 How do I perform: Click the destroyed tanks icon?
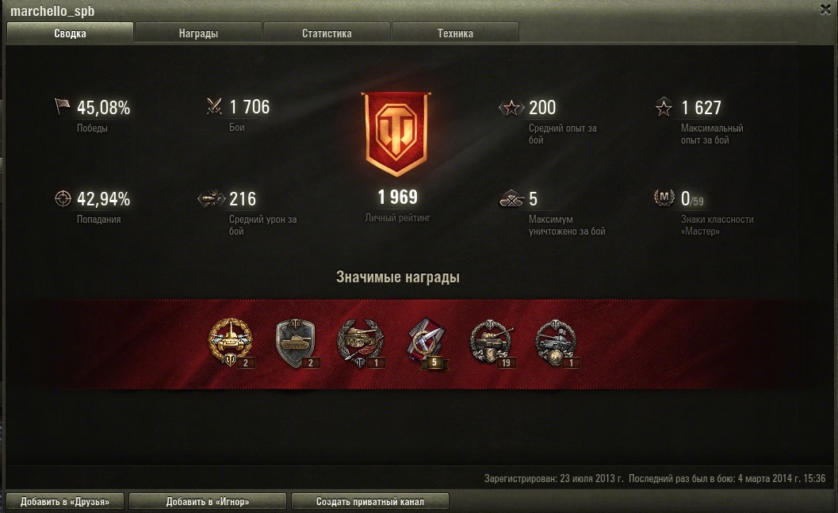coord(511,199)
